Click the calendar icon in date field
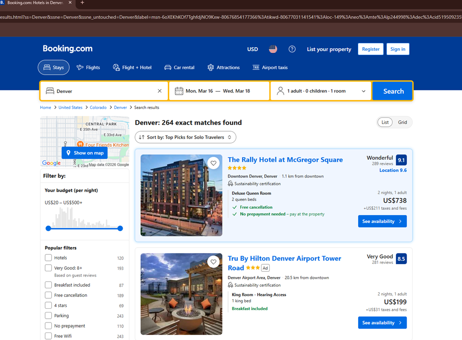462x340 pixels. (179, 91)
